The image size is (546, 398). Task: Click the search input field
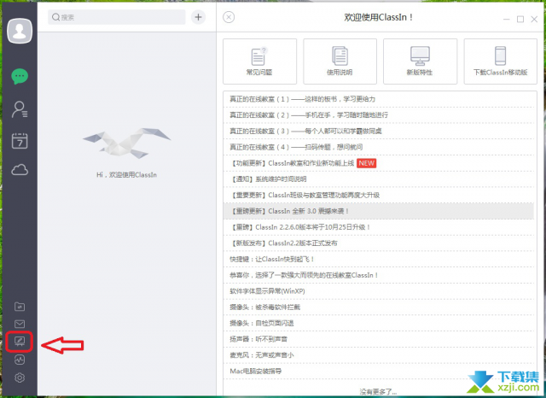coord(117,17)
